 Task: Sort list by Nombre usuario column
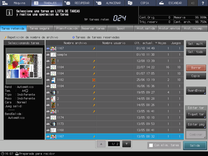tap(114, 43)
